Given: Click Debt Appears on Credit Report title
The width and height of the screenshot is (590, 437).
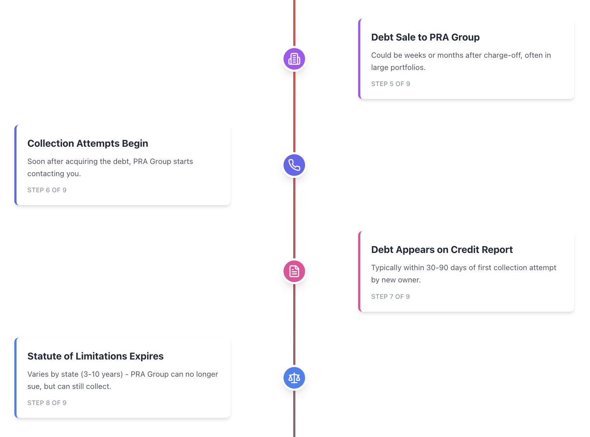Looking at the screenshot, I should pos(442,250).
